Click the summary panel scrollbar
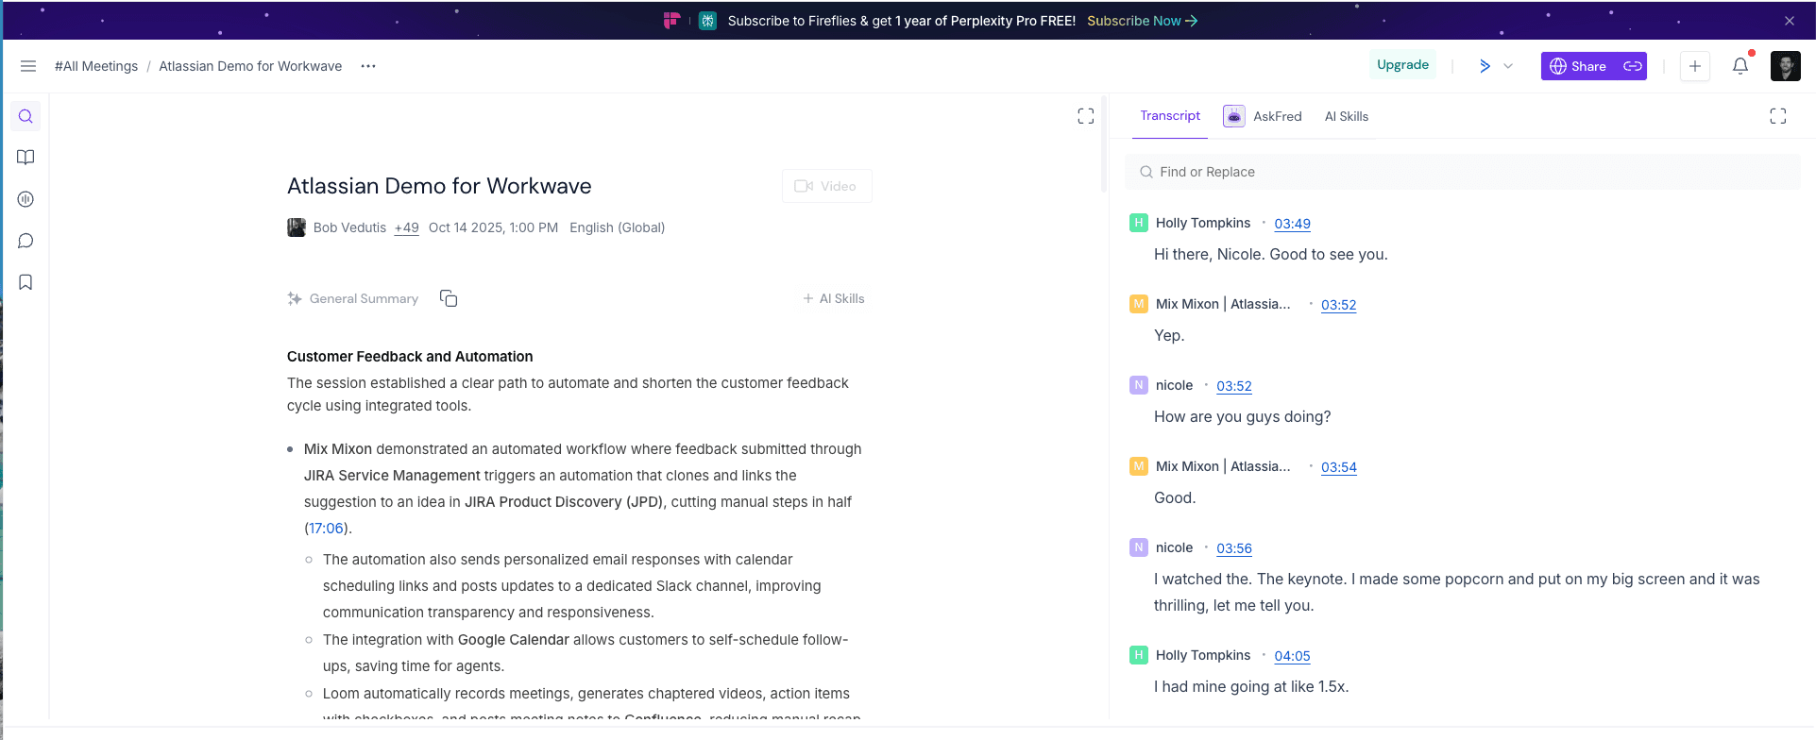The width and height of the screenshot is (1816, 740). (1103, 143)
